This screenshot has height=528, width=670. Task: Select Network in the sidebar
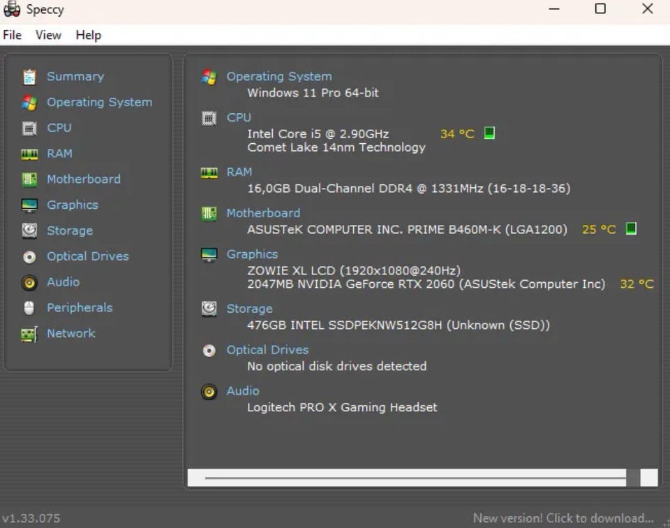click(71, 333)
